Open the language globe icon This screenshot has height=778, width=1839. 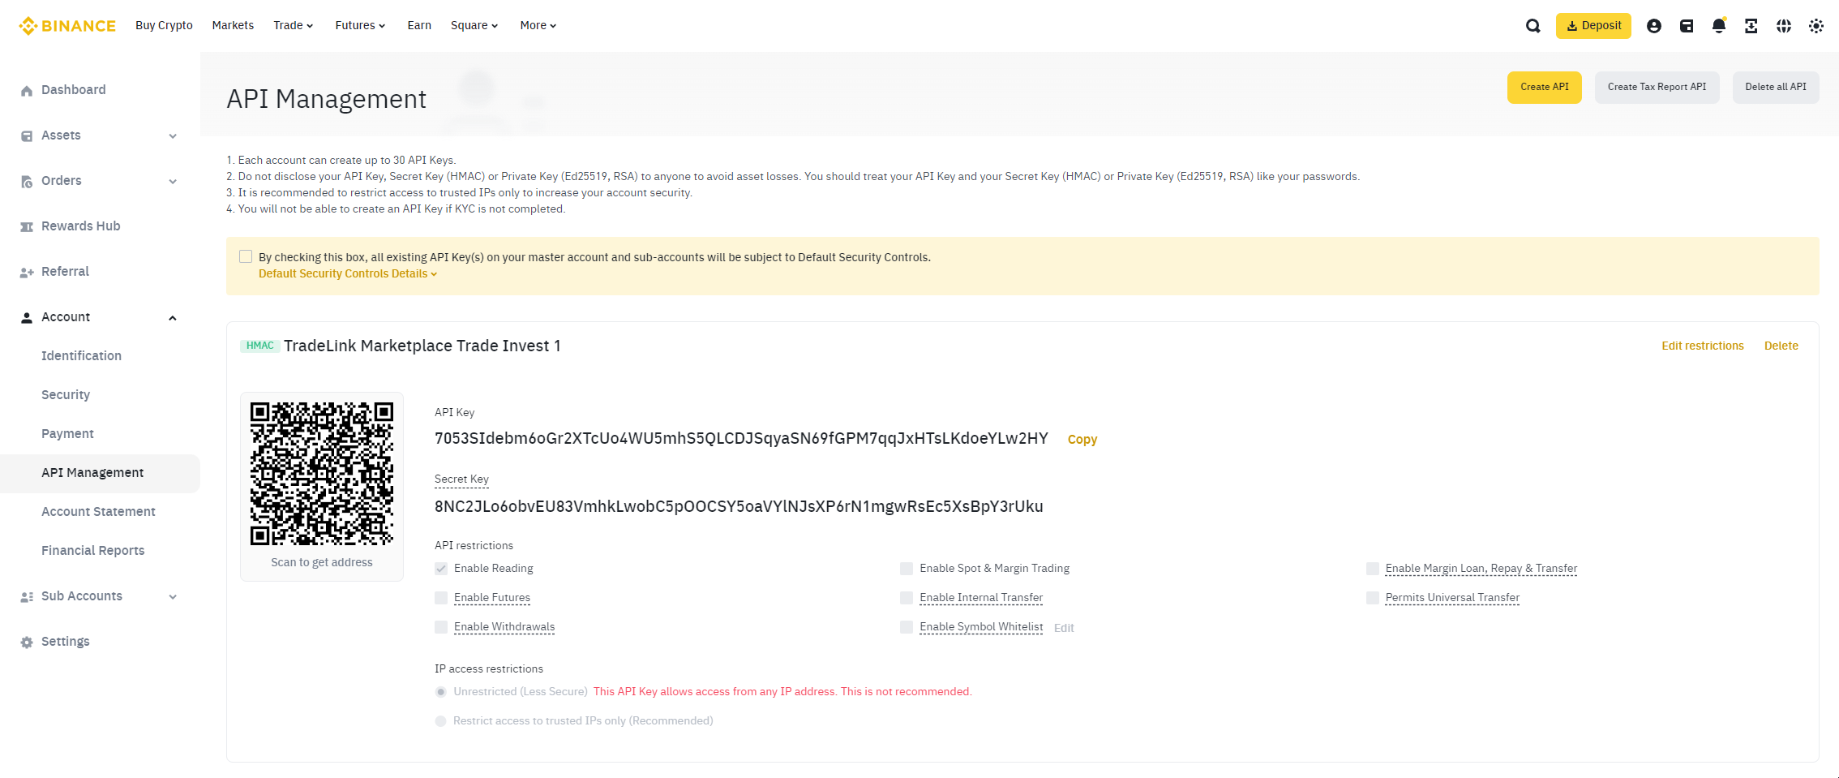click(x=1784, y=26)
